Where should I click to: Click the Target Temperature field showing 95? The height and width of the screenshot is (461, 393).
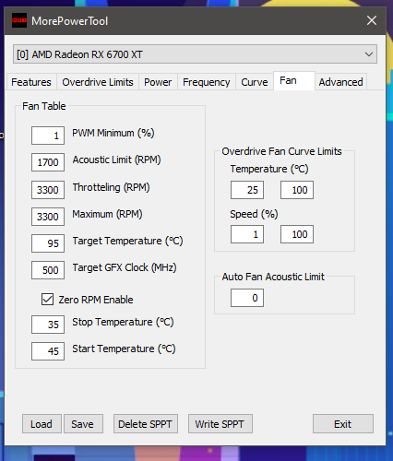pos(48,243)
